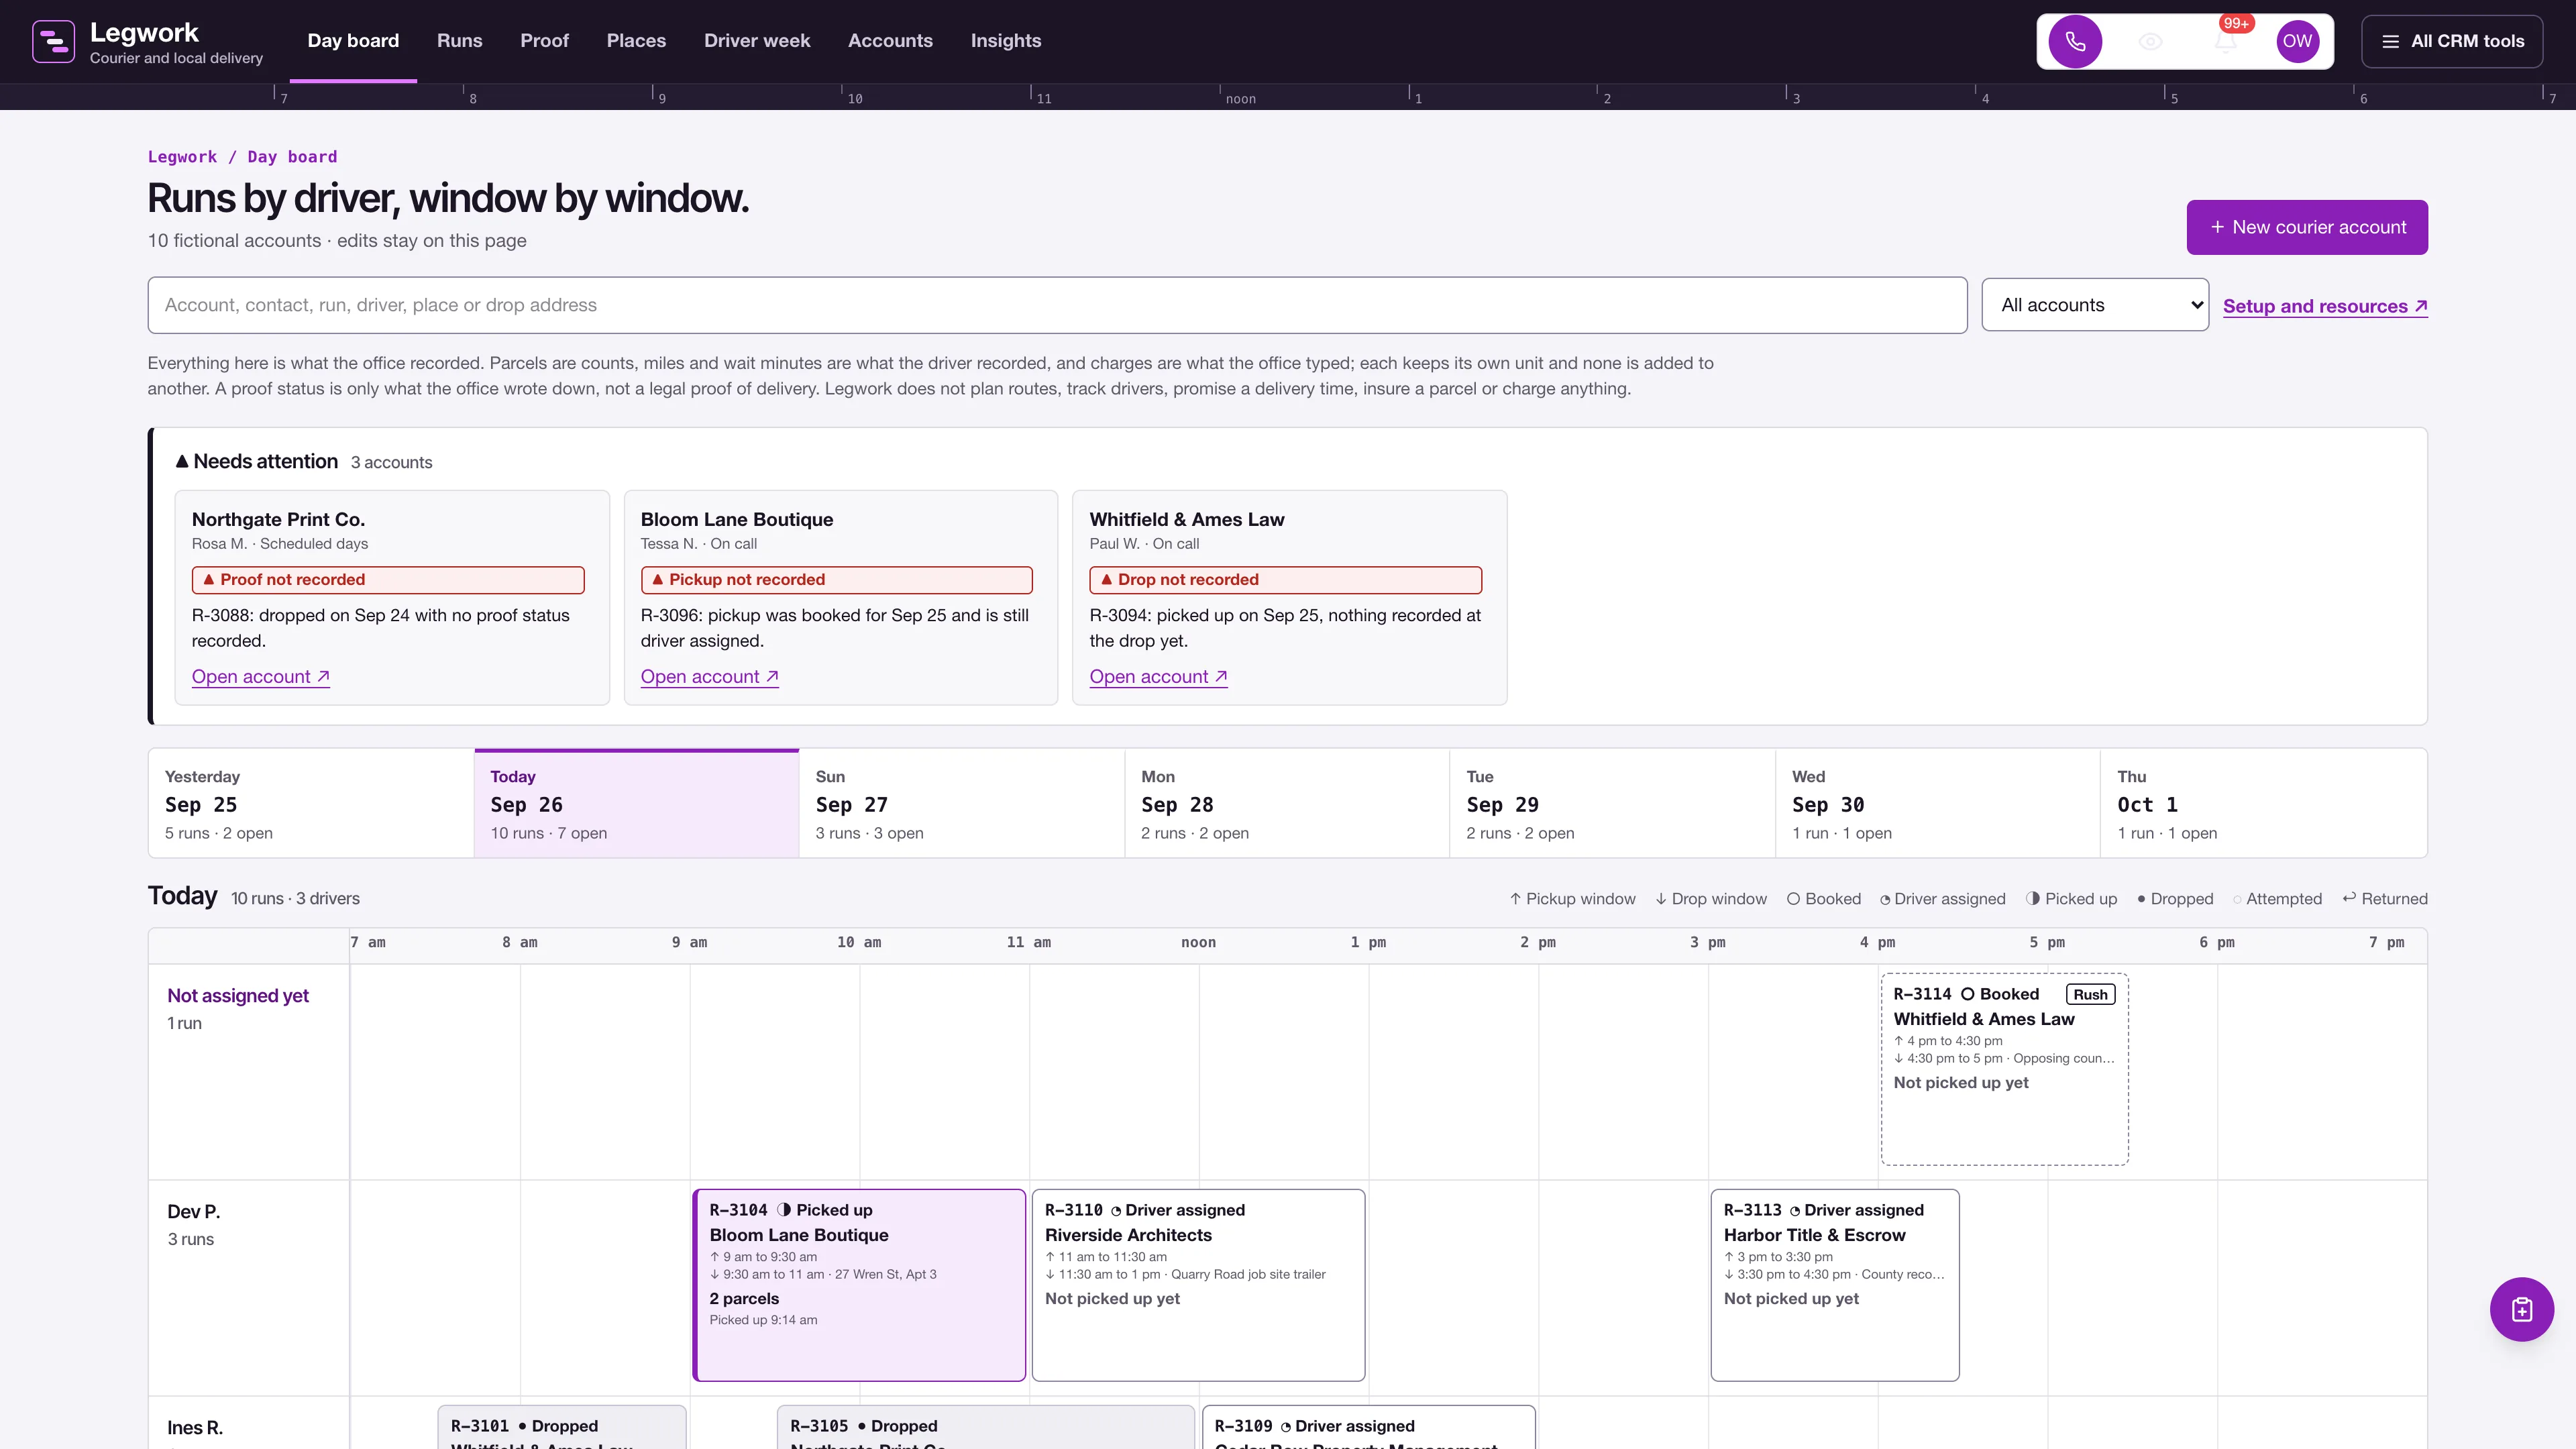The height and width of the screenshot is (1449, 2576).
Task: Open run R-3114 Whitfield & Ames Law card
Action: (2004, 1069)
